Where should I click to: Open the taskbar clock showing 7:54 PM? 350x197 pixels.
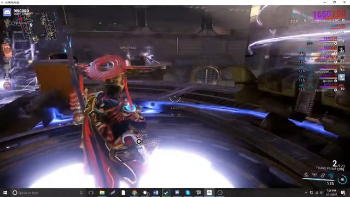pos(331,193)
